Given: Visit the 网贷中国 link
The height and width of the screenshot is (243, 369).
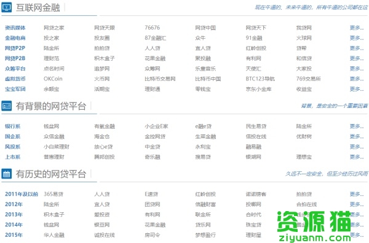Looking at the screenshot, I should tap(205, 28).
